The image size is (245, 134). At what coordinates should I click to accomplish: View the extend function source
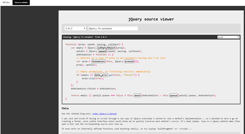click(x=129, y=62)
